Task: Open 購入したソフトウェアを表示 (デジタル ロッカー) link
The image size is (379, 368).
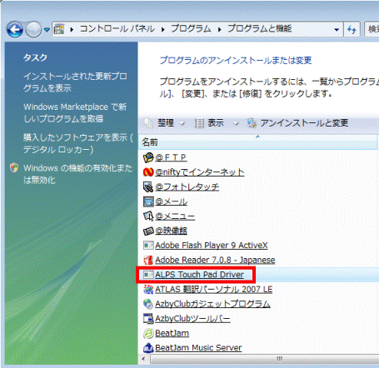Action: point(78,143)
